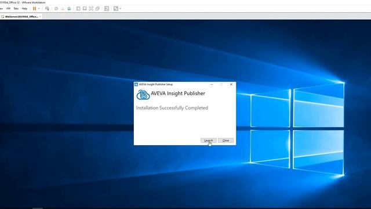This screenshot has width=371, height=209.
Task: Show or hide the VMware library sidebar
Action: [78, 9]
